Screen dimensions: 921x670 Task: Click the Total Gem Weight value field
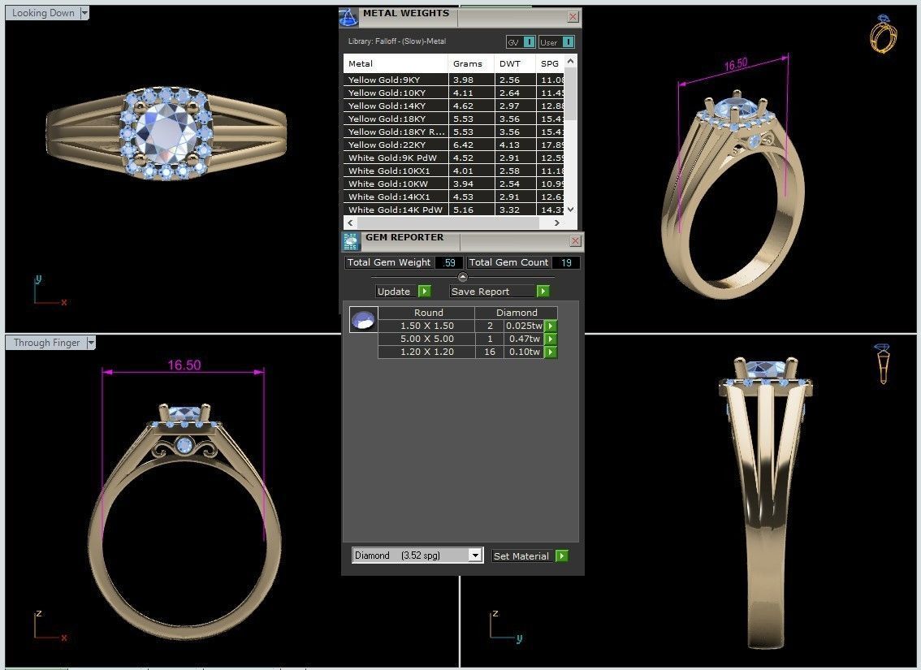(449, 262)
